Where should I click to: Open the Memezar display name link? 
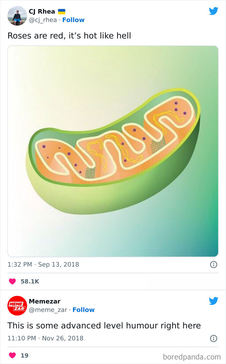click(45, 301)
